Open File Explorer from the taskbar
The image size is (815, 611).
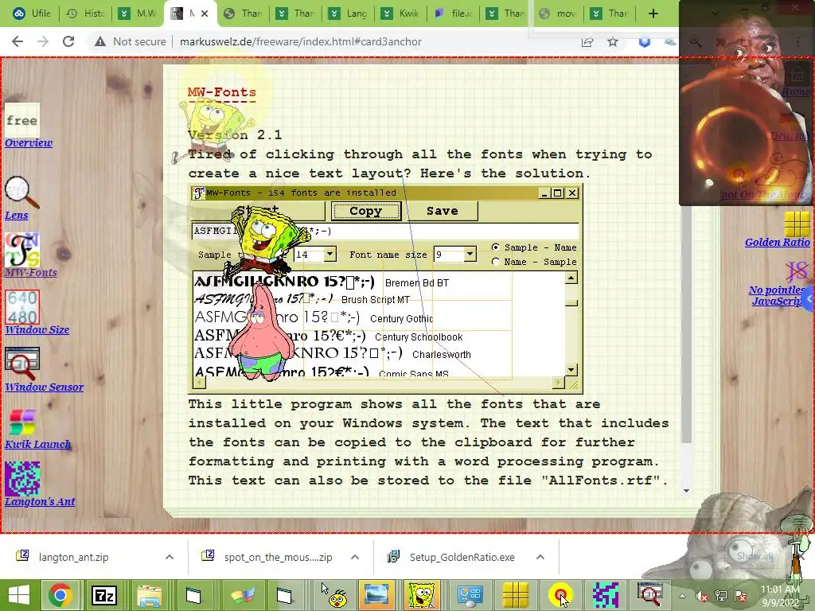[x=149, y=595]
